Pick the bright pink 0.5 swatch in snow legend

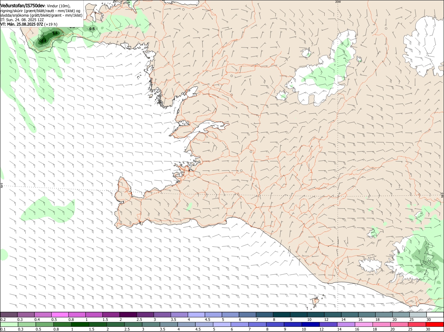click(x=60, y=314)
